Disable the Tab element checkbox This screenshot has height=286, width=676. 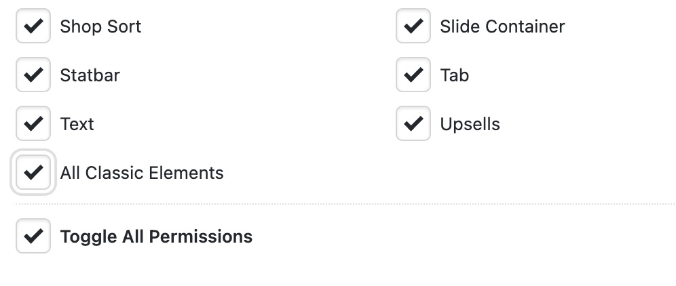point(413,75)
